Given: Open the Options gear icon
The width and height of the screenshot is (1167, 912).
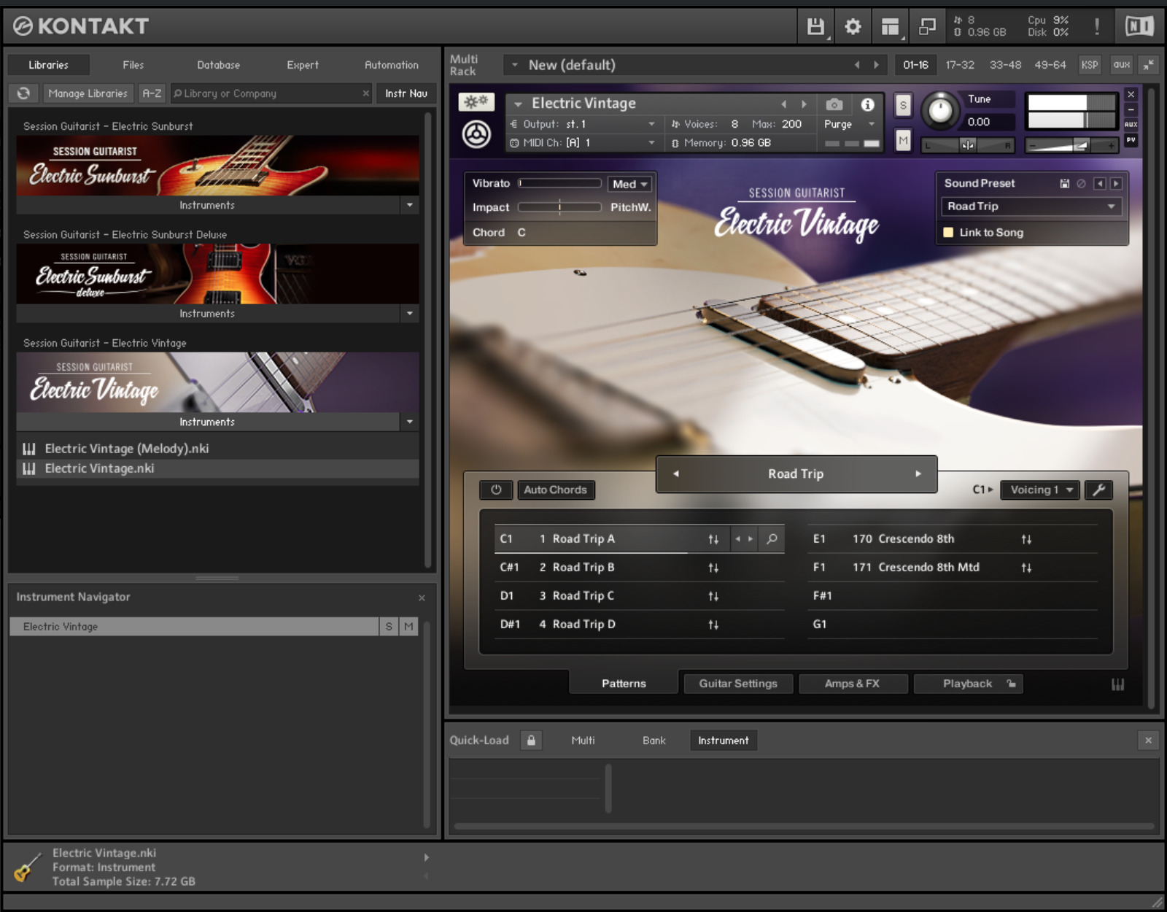Looking at the screenshot, I should 853,27.
